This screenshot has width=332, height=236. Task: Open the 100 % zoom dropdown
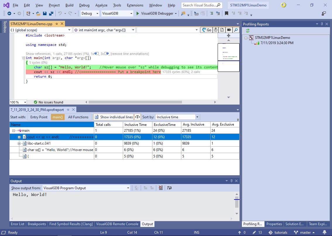coord(25,102)
